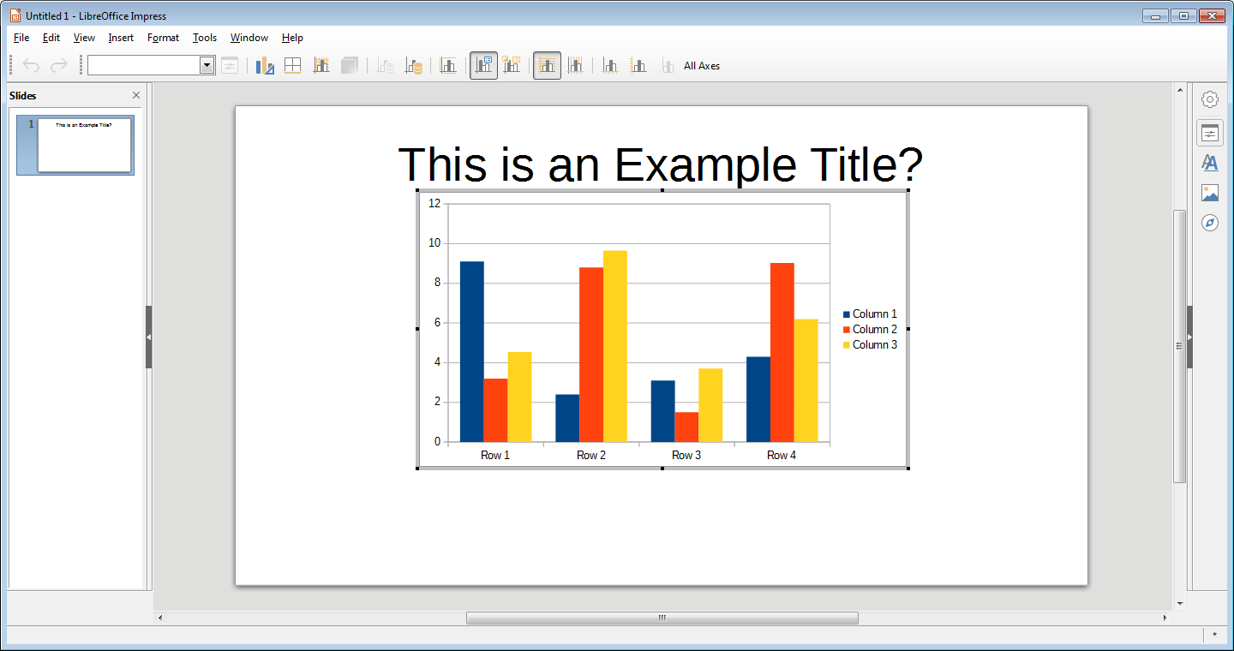Open the sidebar Navigator compass icon
The height and width of the screenshot is (651, 1234).
[1210, 223]
